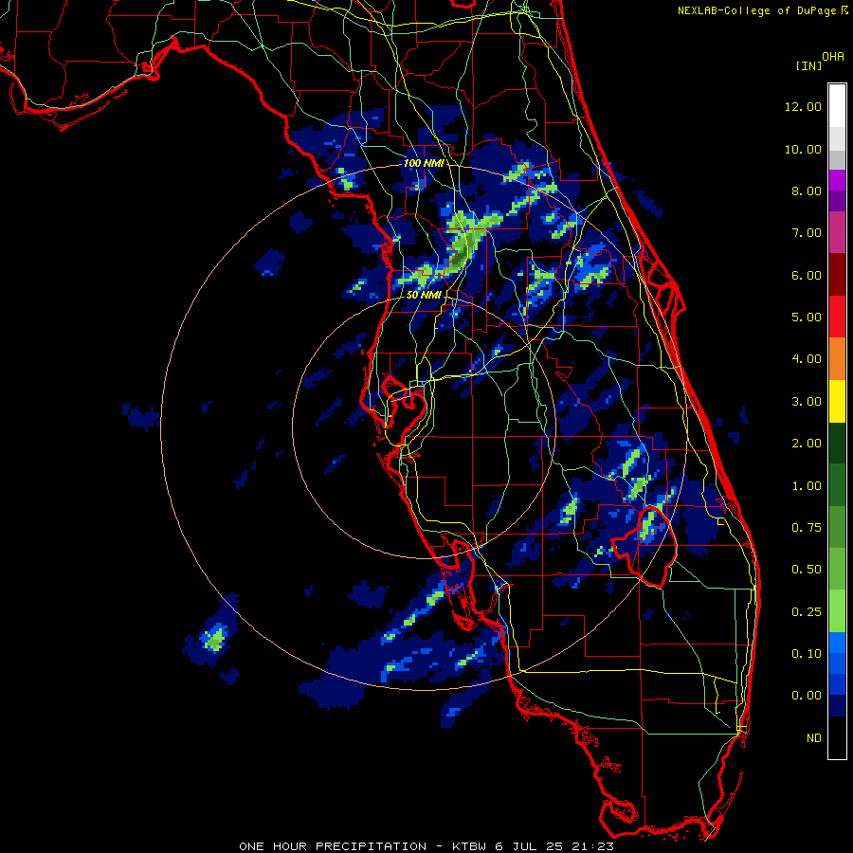The height and width of the screenshot is (853, 853).
Task: Pick the dark red legend swatch
Action: coord(837,275)
